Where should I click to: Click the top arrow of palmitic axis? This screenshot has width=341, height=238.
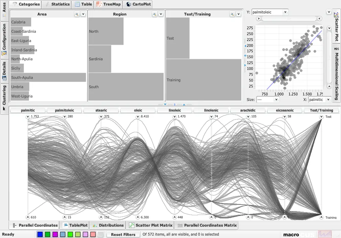(28, 117)
